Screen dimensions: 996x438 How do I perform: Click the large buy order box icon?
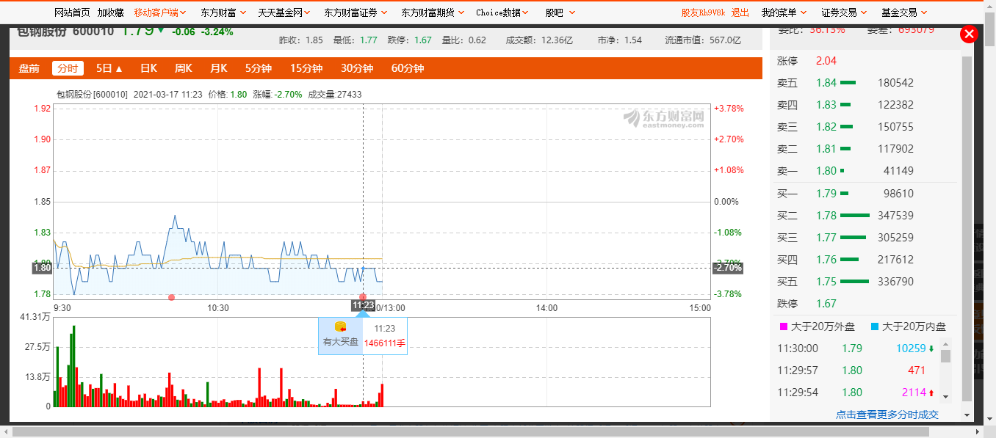[x=340, y=326]
